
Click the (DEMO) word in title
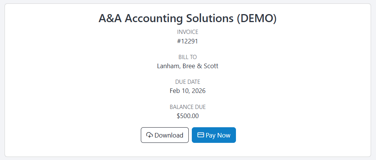coord(257,18)
